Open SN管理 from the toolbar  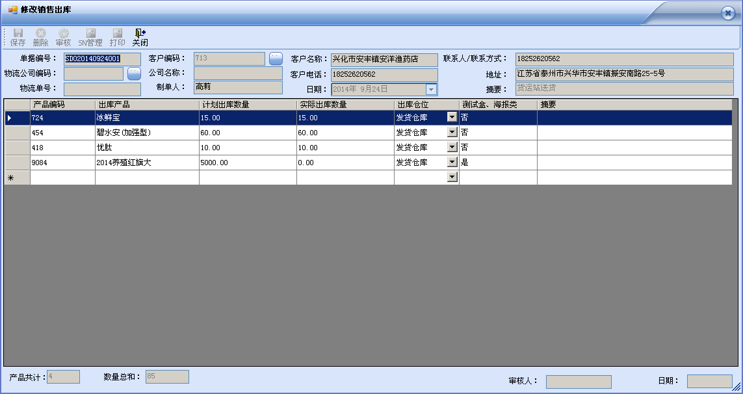[90, 37]
